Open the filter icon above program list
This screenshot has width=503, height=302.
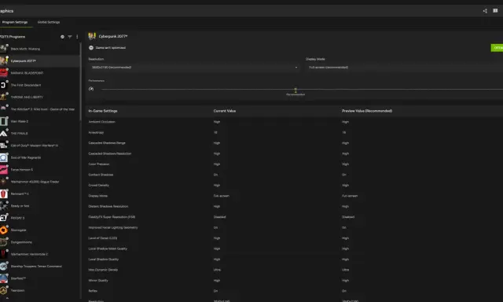coord(70,37)
